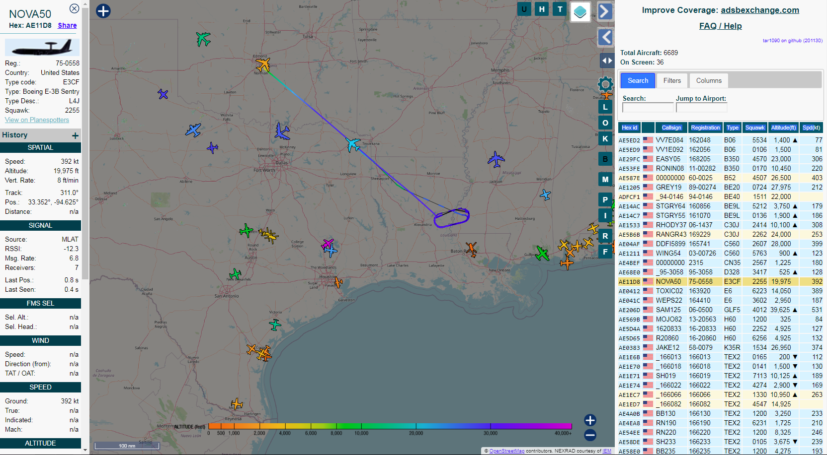Click the left arrow to hide sidebar
Screen dimensions: 827x455
[x=605, y=37]
